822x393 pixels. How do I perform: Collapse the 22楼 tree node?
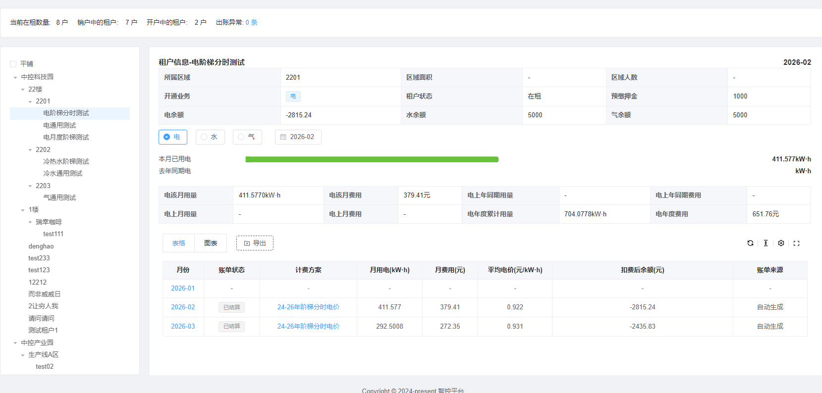tap(23, 90)
